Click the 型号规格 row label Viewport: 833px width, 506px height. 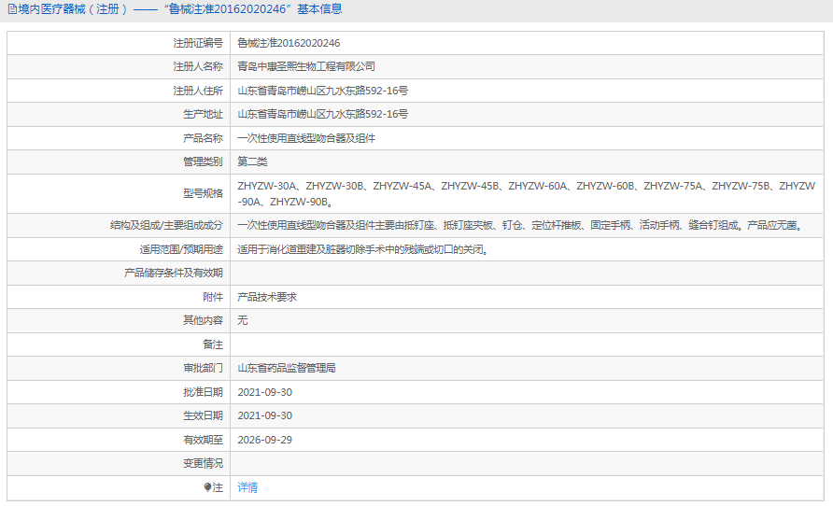click(x=203, y=193)
